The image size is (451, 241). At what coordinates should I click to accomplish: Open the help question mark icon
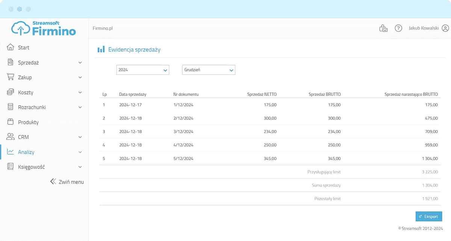(x=398, y=28)
